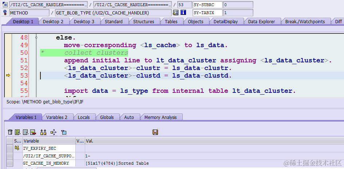Click the SY-TABIX field

point(207,13)
